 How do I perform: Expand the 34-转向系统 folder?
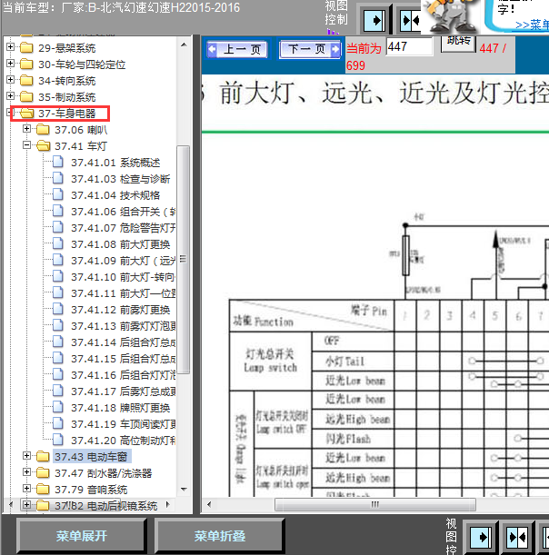(10, 80)
